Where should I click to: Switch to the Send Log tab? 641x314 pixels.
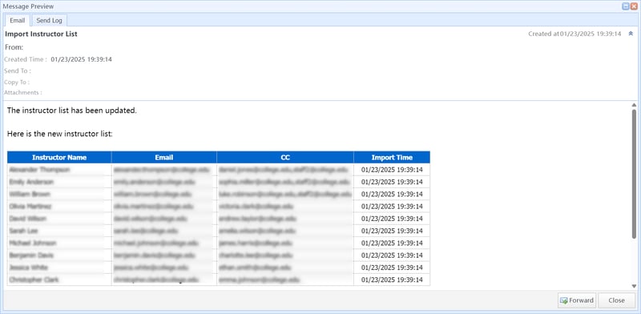click(49, 20)
